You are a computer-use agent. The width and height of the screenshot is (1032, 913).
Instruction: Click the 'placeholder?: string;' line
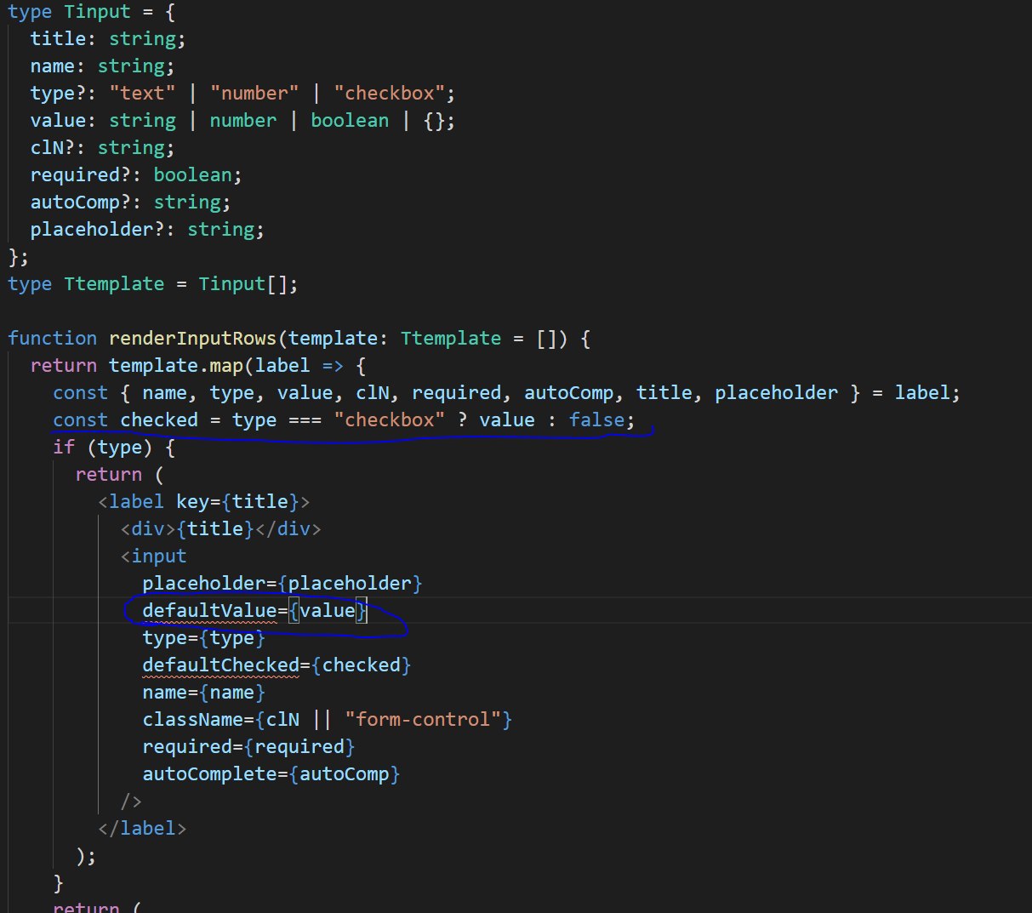click(147, 230)
